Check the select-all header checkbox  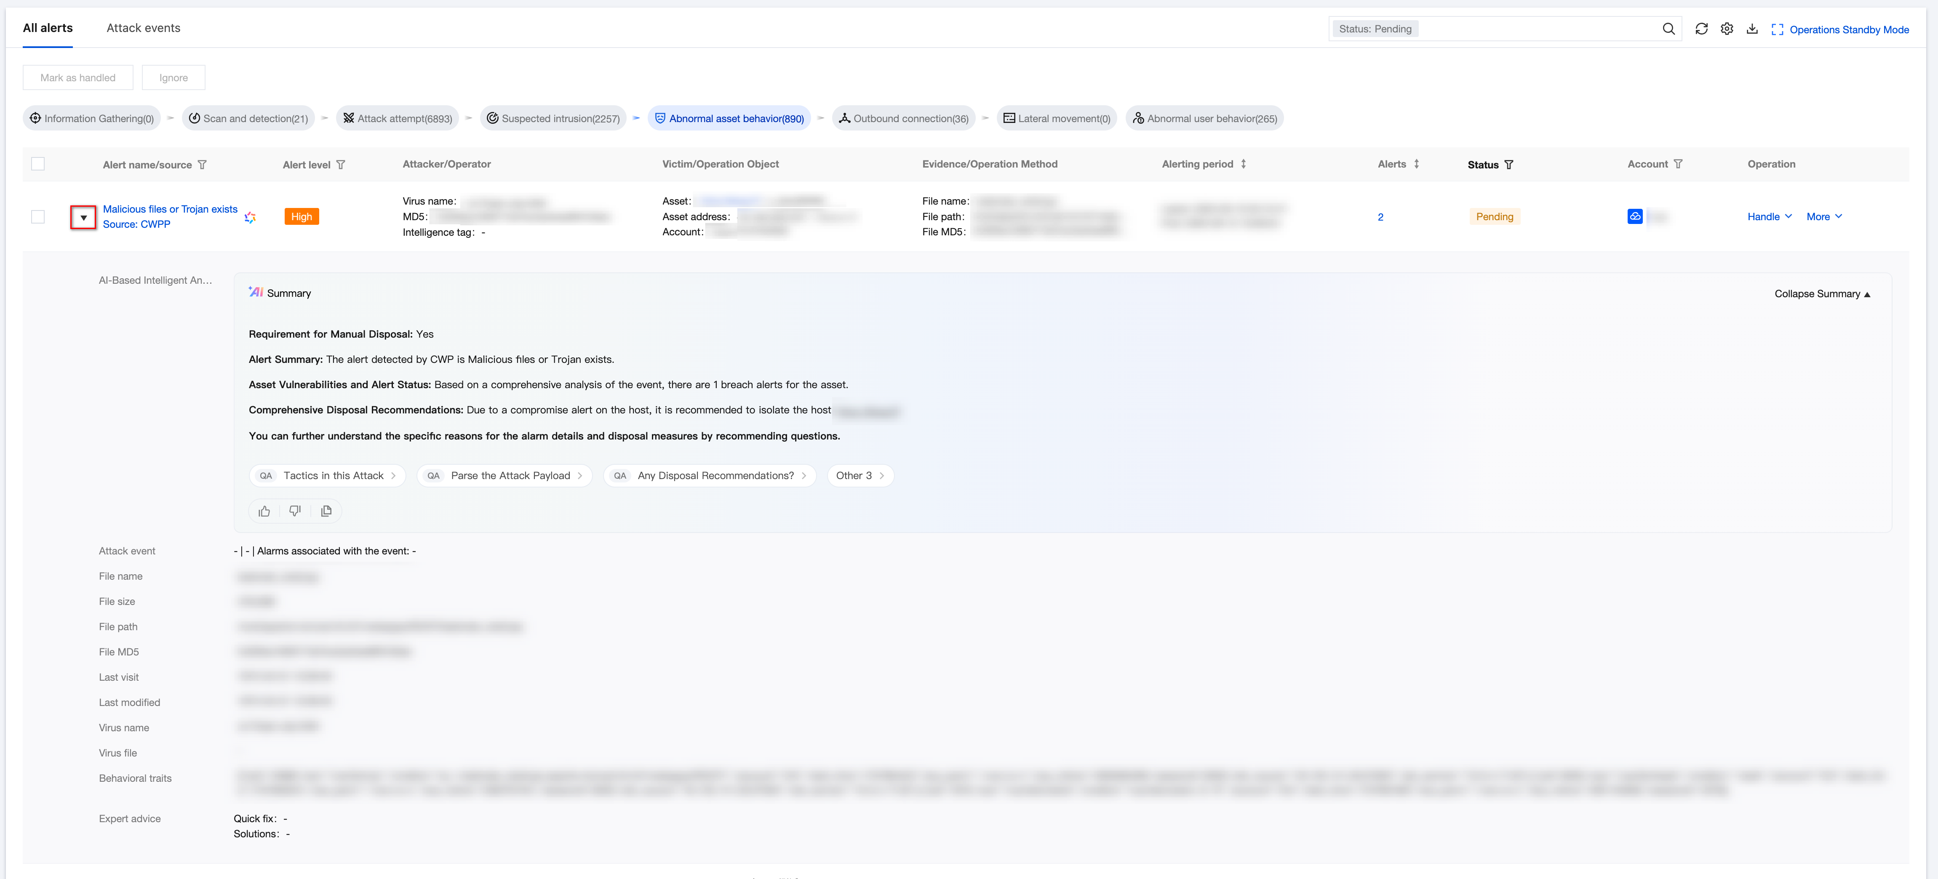point(38,164)
